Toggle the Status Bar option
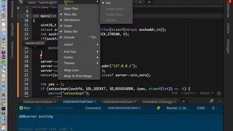 coord(79,32)
